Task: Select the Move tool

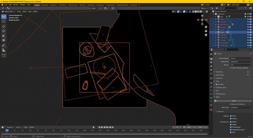Action: [4, 27]
